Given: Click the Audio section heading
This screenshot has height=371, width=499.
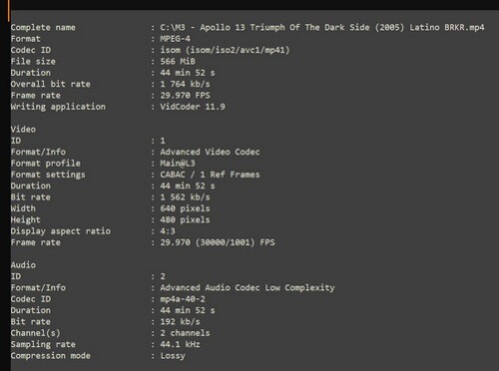Looking at the screenshot, I should tap(23, 265).
